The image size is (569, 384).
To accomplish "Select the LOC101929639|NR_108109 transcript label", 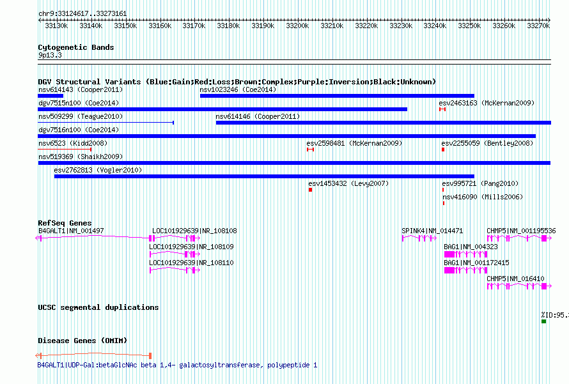I will 192,247.
